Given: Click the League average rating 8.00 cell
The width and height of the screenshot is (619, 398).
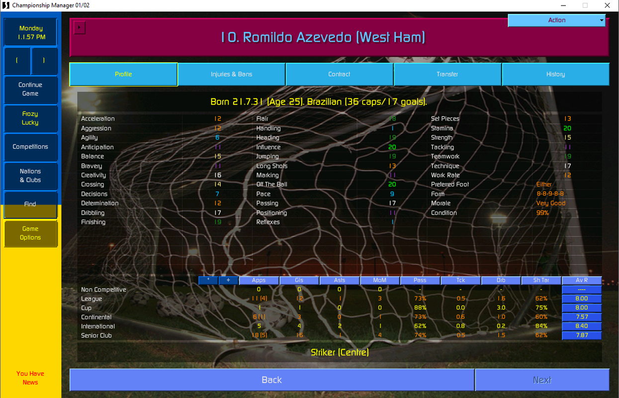Looking at the screenshot, I should pos(582,298).
